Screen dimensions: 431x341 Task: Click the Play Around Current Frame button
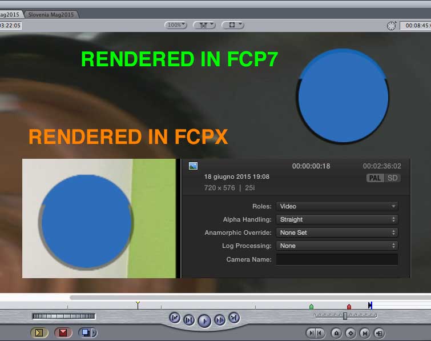click(x=220, y=320)
